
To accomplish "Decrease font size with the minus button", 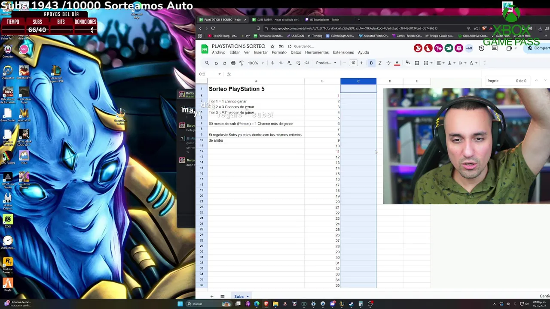I will pos(345,63).
